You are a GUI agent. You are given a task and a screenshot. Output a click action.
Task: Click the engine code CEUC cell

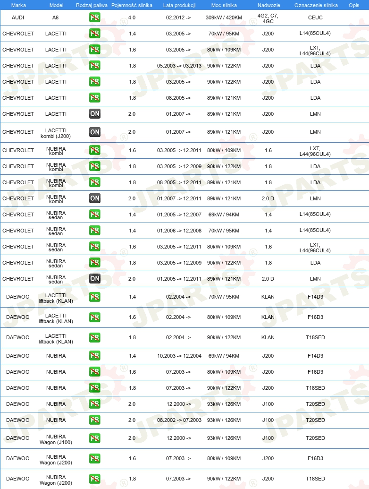point(315,17)
